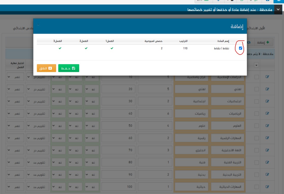Click the edit icon for لغتي row
Image resolution: width=284 pixels, height=194 pixels.
(x=267, y=89)
